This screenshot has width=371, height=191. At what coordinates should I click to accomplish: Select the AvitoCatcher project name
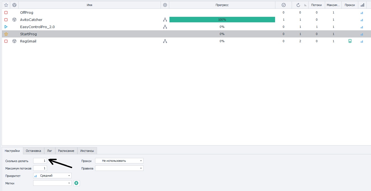tap(31, 20)
